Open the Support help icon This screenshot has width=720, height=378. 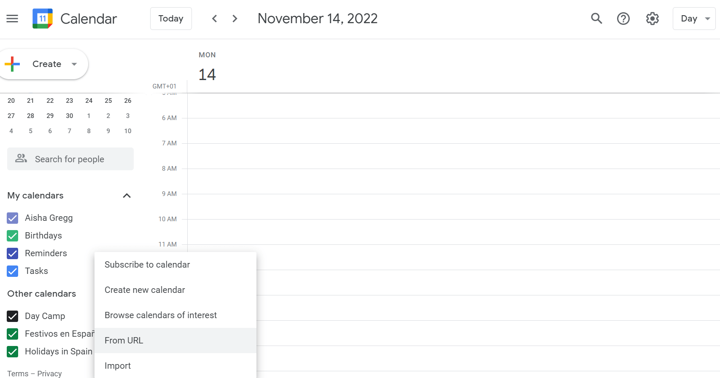[x=623, y=19]
